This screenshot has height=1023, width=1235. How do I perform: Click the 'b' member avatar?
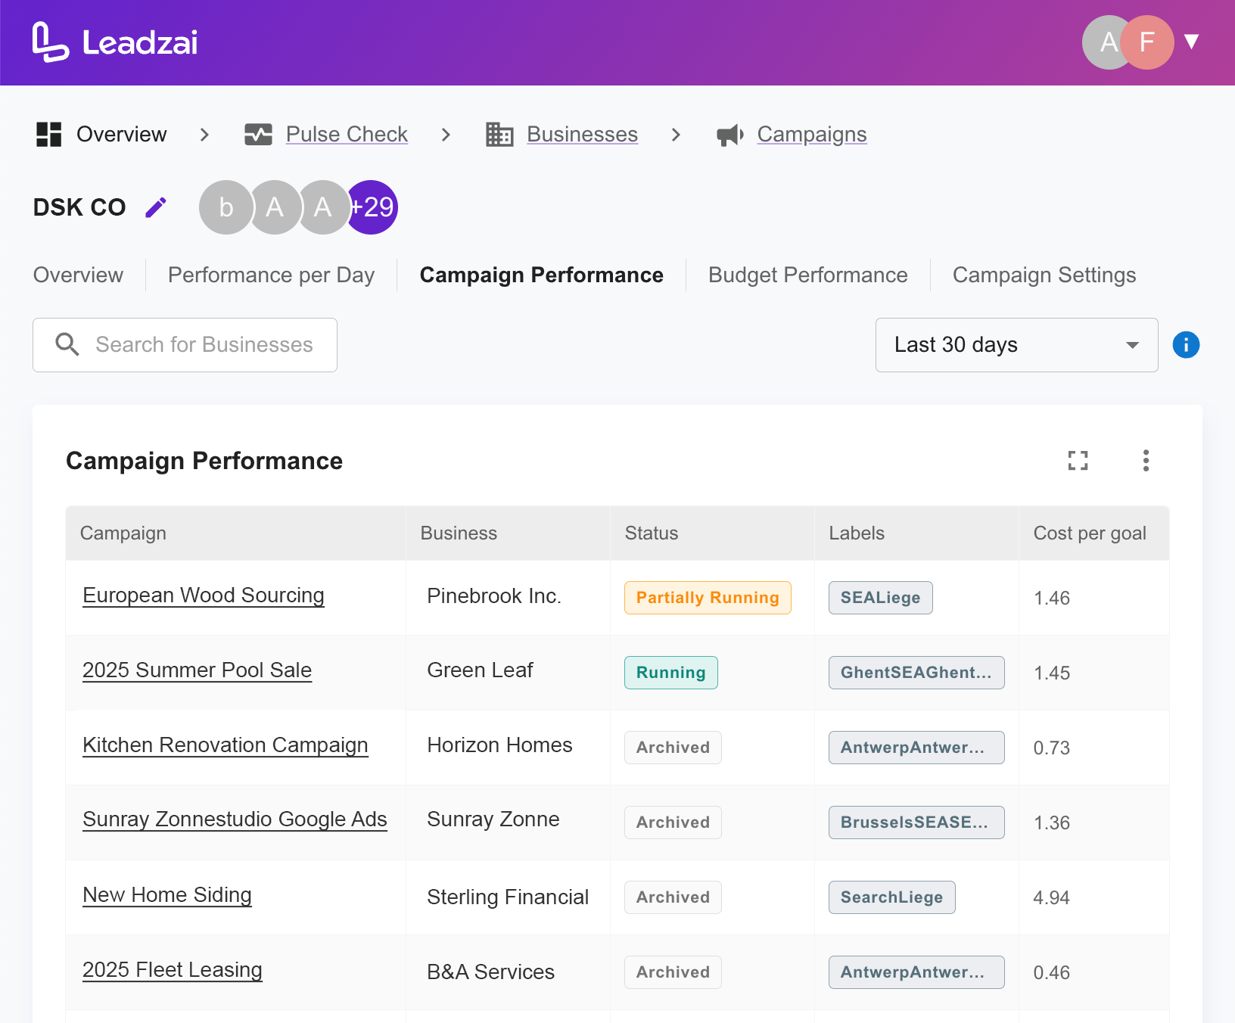tap(226, 207)
